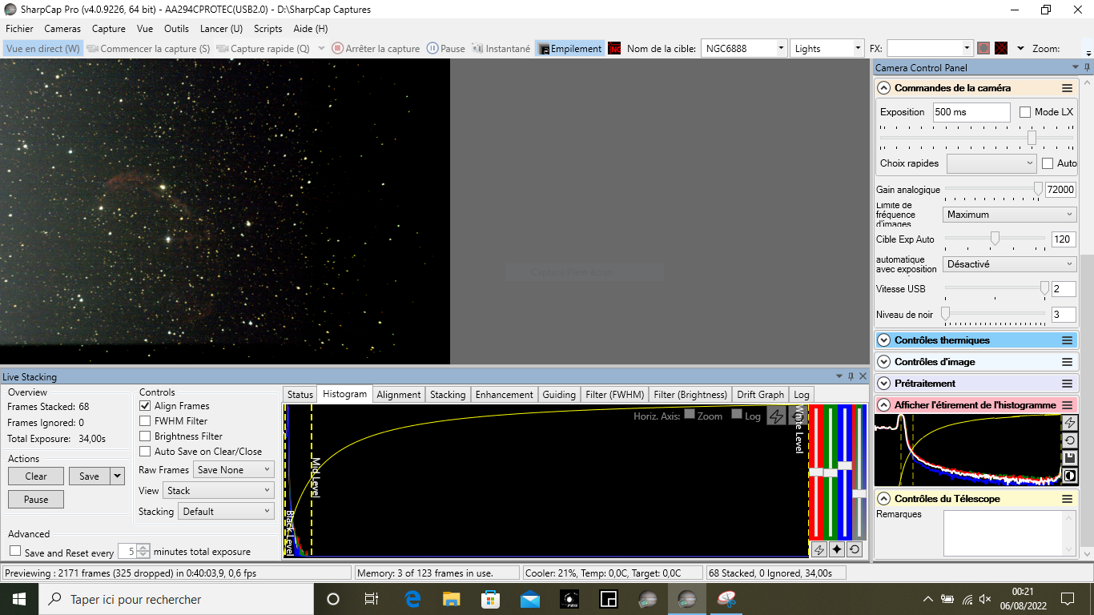This screenshot has height=615, width=1094.
Task: Open hamburger menu of histogram stretch section
Action: pos(1067,405)
